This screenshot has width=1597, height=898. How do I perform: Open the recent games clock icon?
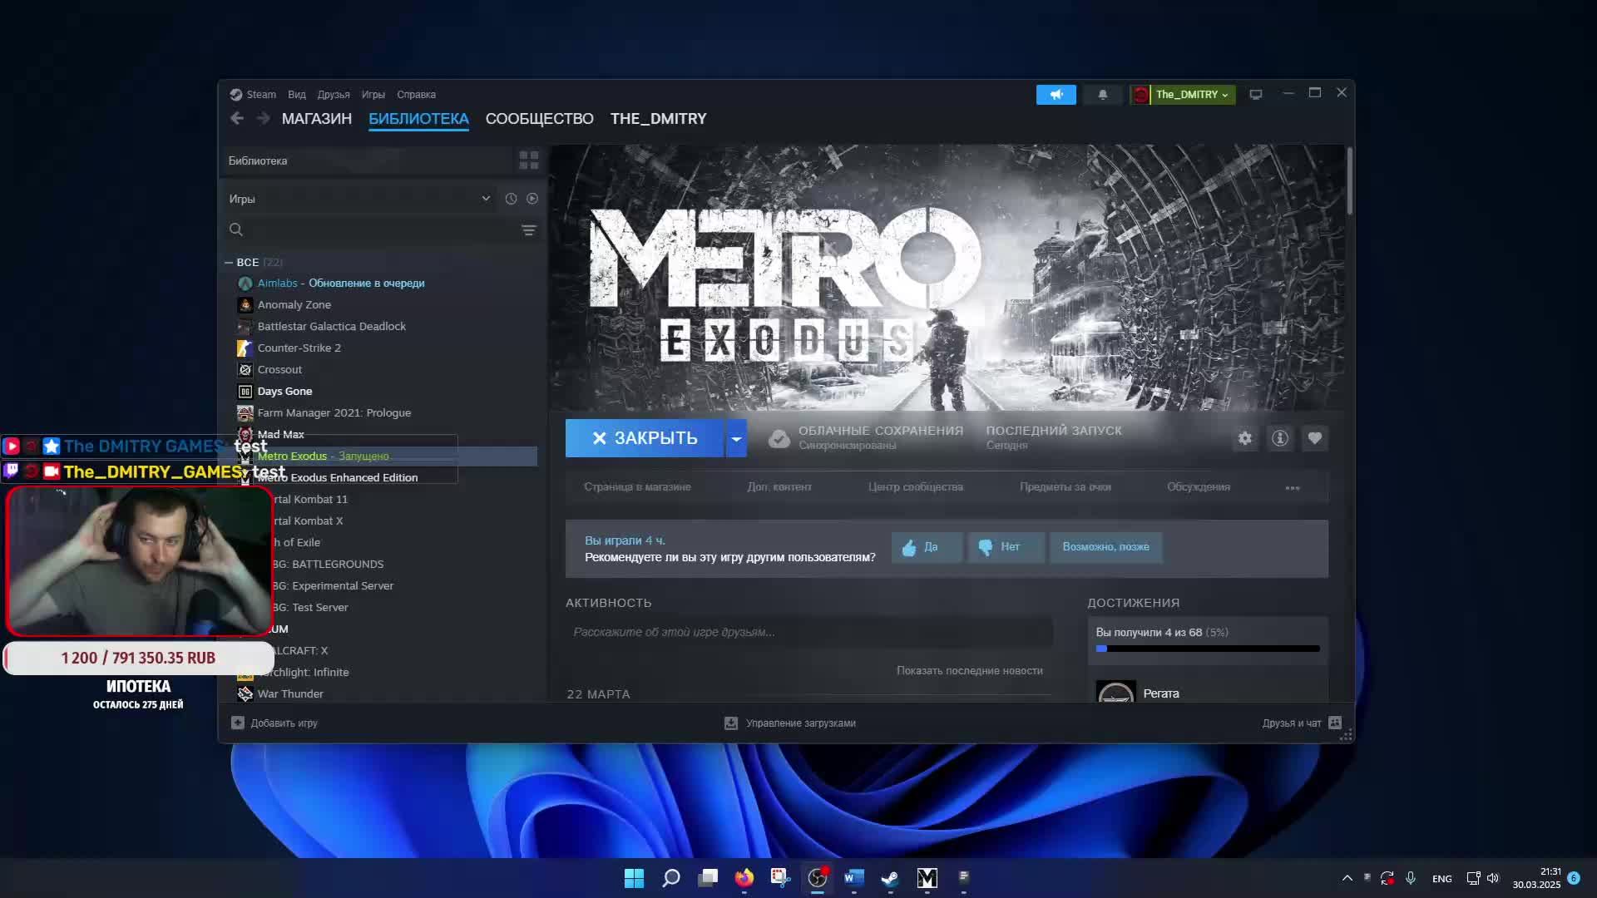coord(511,199)
